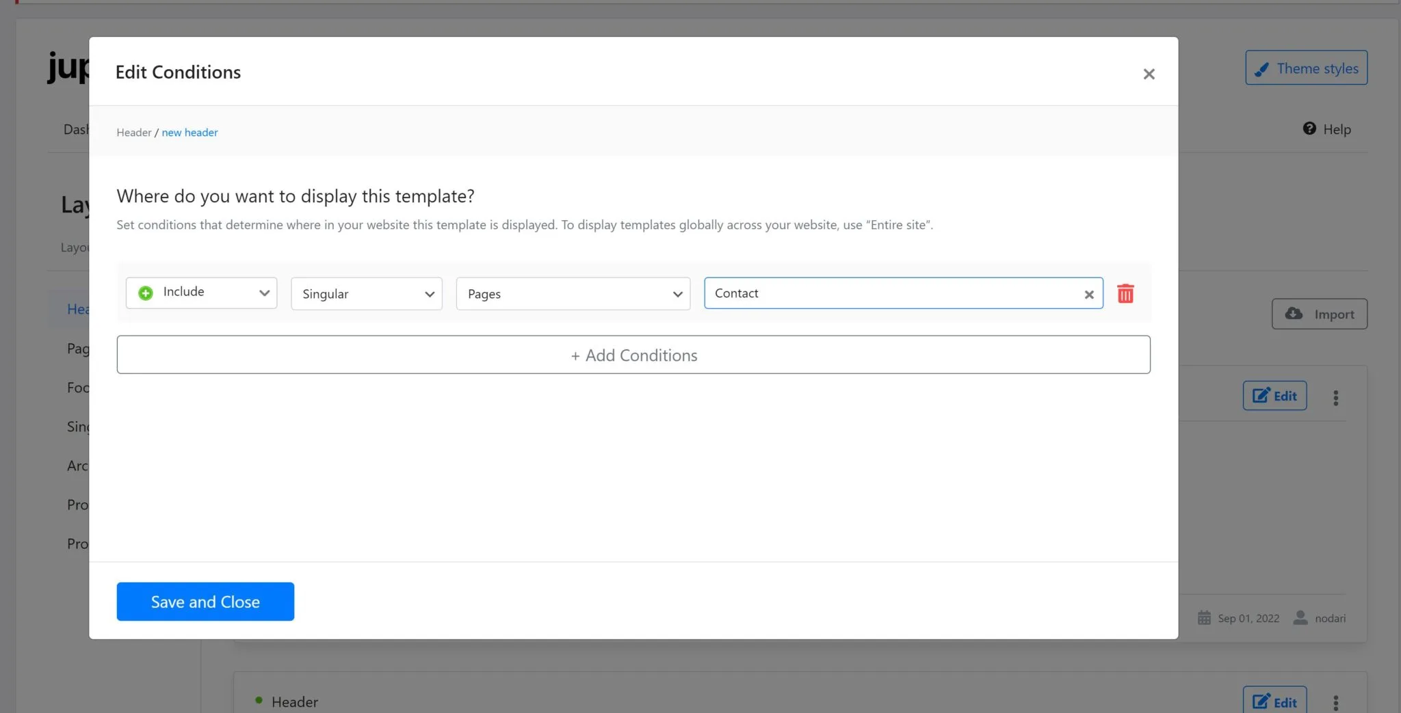Image resolution: width=1401 pixels, height=713 pixels.
Task: Close the Edit Conditions dialog
Action: 1149,74
